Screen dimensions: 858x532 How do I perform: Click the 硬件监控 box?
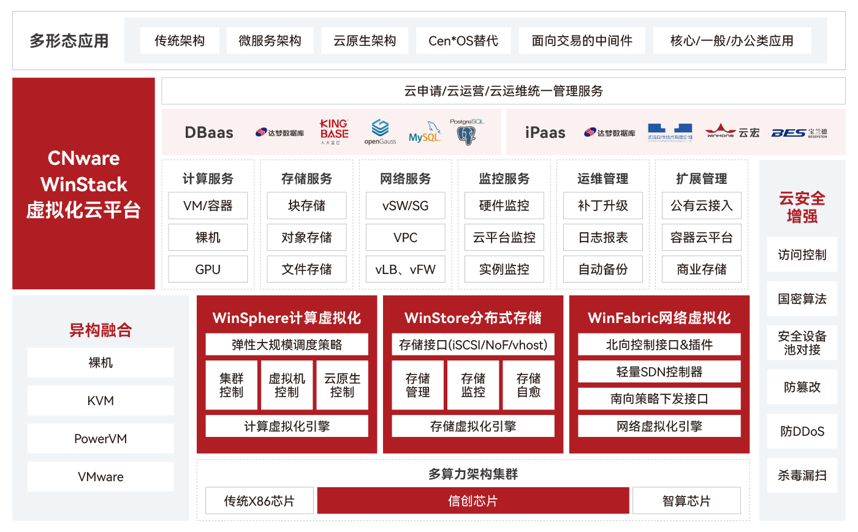coord(504,205)
